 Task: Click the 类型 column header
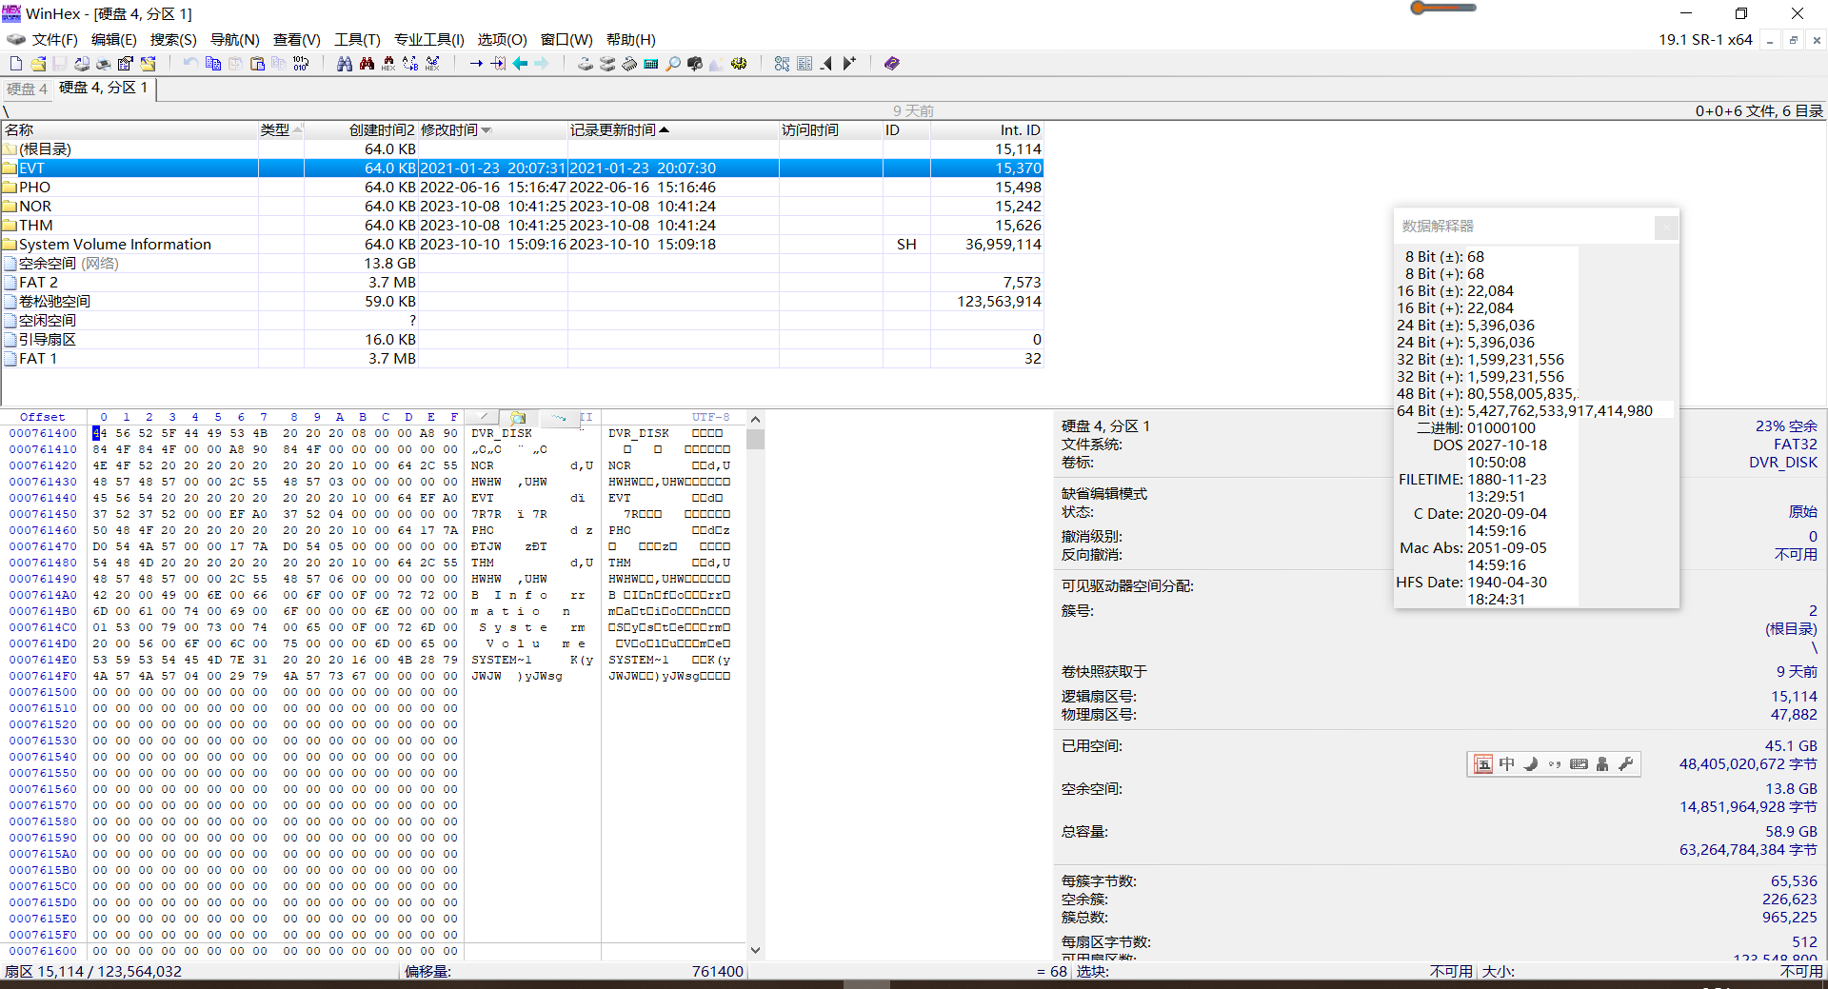[x=281, y=130]
